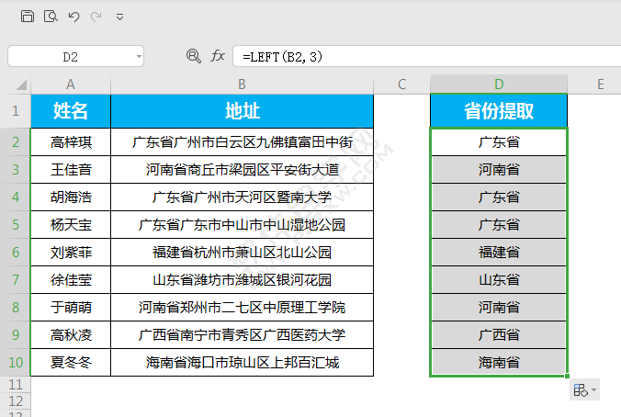
Task: Select cell with name 高梓琪
Action: (x=71, y=142)
